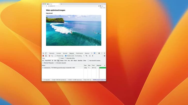Sort requests by Time column header
Image resolution: width=188 pixels, height=105 pixels.
94,66
